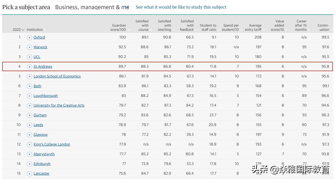The height and width of the screenshot is (179, 335).
Task: Expand London School of Economics plus icon
Action: pyautogui.click(x=29, y=76)
